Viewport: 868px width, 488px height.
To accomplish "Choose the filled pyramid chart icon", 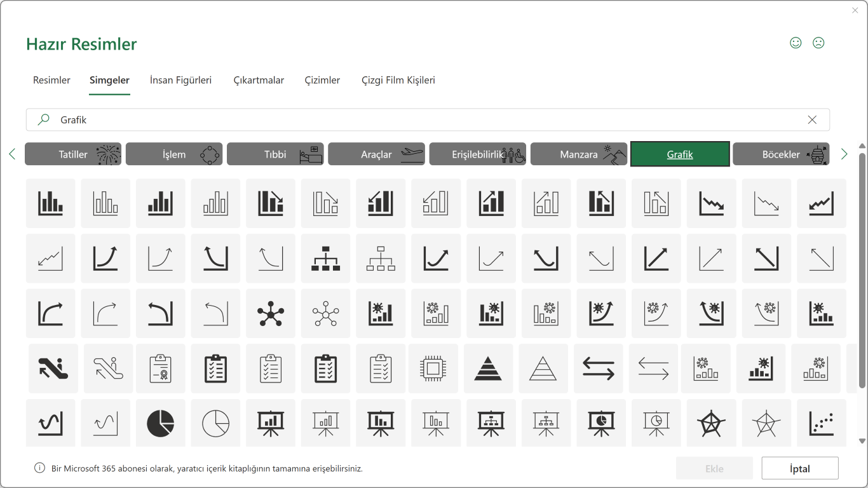I will click(488, 369).
